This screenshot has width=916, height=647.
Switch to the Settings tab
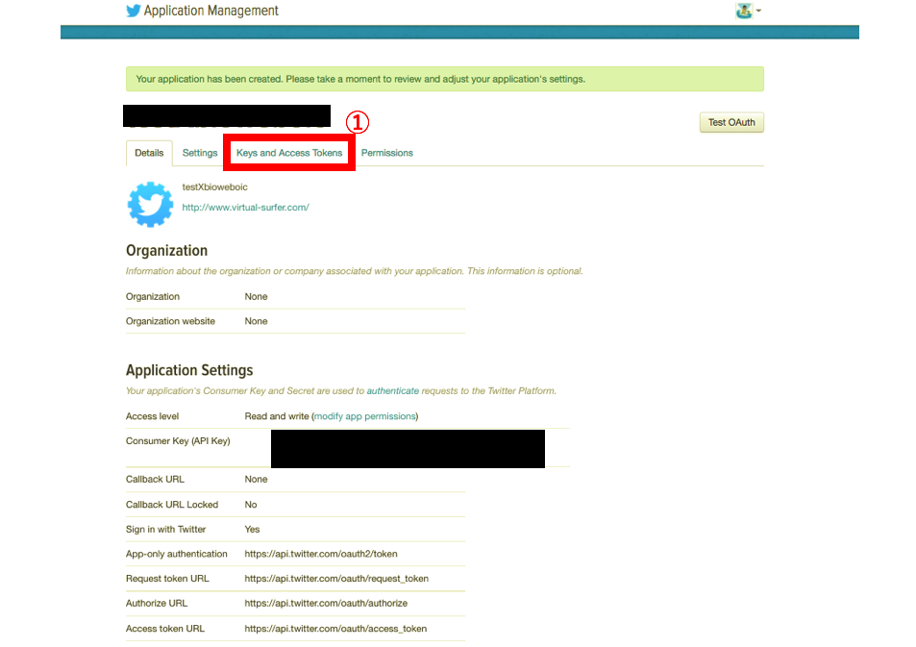click(x=200, y=153)
